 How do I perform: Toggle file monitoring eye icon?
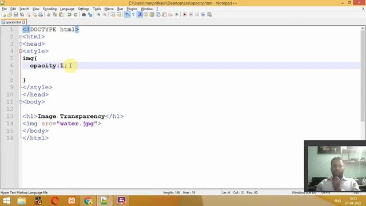(177, 15)
